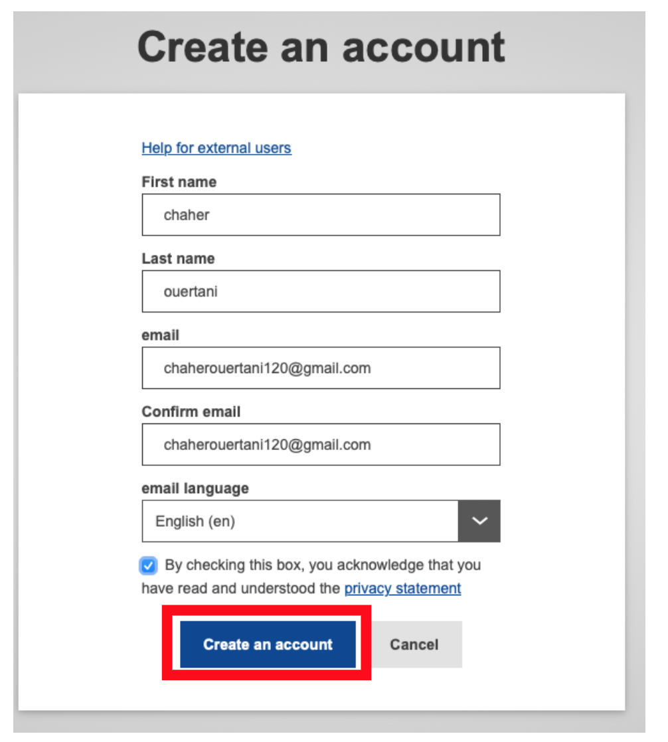668x742 pixels.
Task: Click the text 'ouertani' inside Last name
Action: 190,291
